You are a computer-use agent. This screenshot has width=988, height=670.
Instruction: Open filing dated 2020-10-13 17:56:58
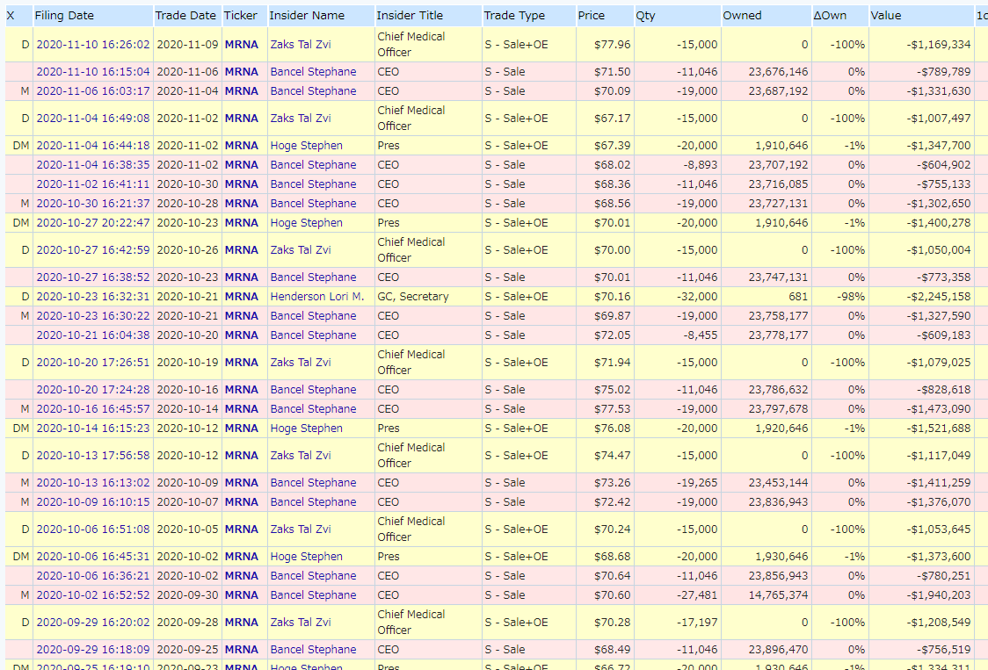click(x=93, y=455)
